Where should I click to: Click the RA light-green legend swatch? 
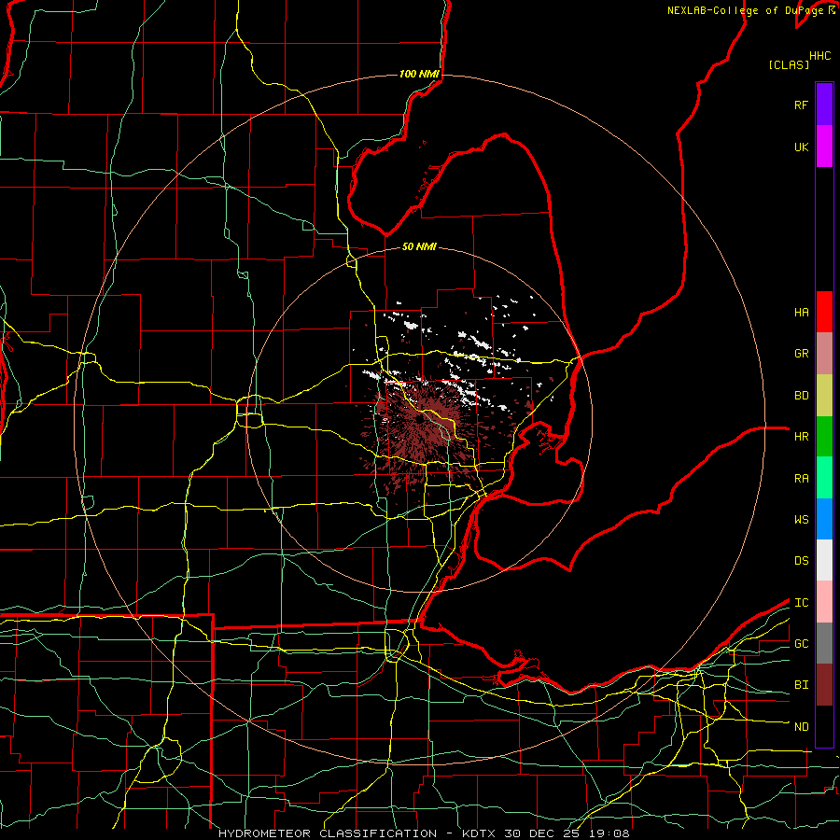(x=824, y=478)
